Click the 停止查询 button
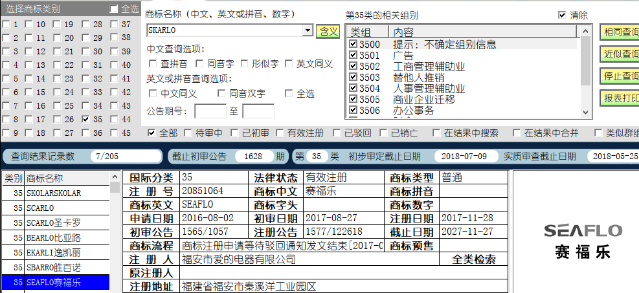The image size is (639, 293). pyautogui.click(x=620, y=76)
